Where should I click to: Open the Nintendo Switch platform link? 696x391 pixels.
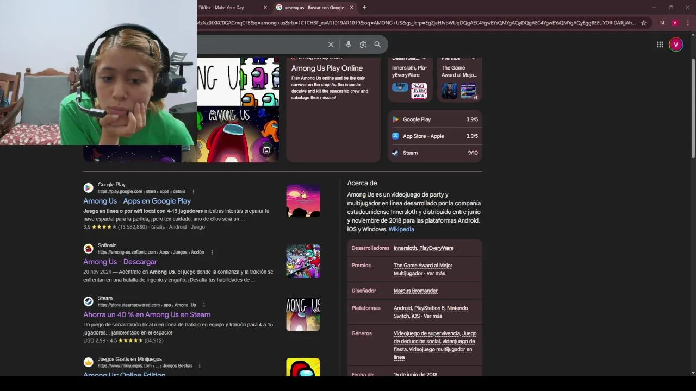pos(431,312)
